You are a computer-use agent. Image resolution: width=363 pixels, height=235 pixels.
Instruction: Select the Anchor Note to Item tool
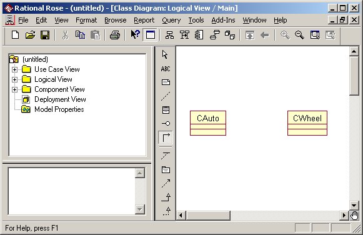[166, 96]
